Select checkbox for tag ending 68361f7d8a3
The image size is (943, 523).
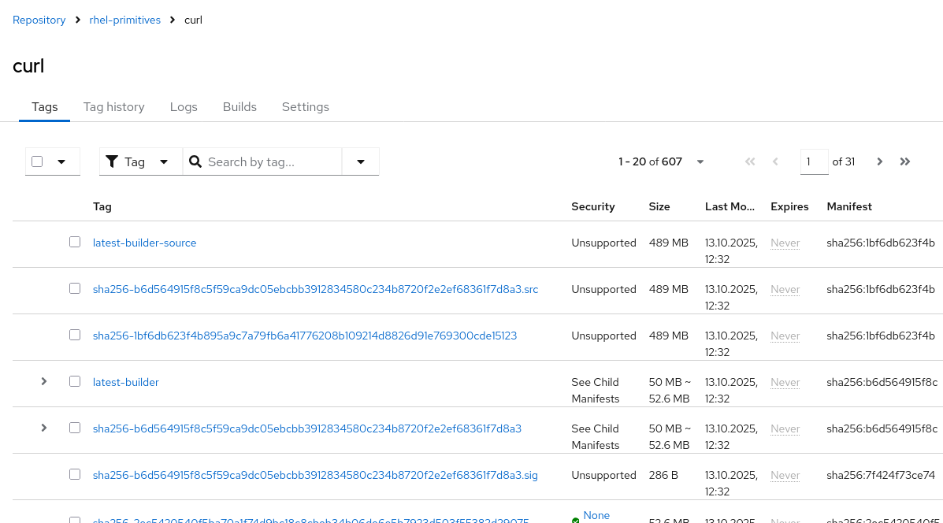[75, 428]
